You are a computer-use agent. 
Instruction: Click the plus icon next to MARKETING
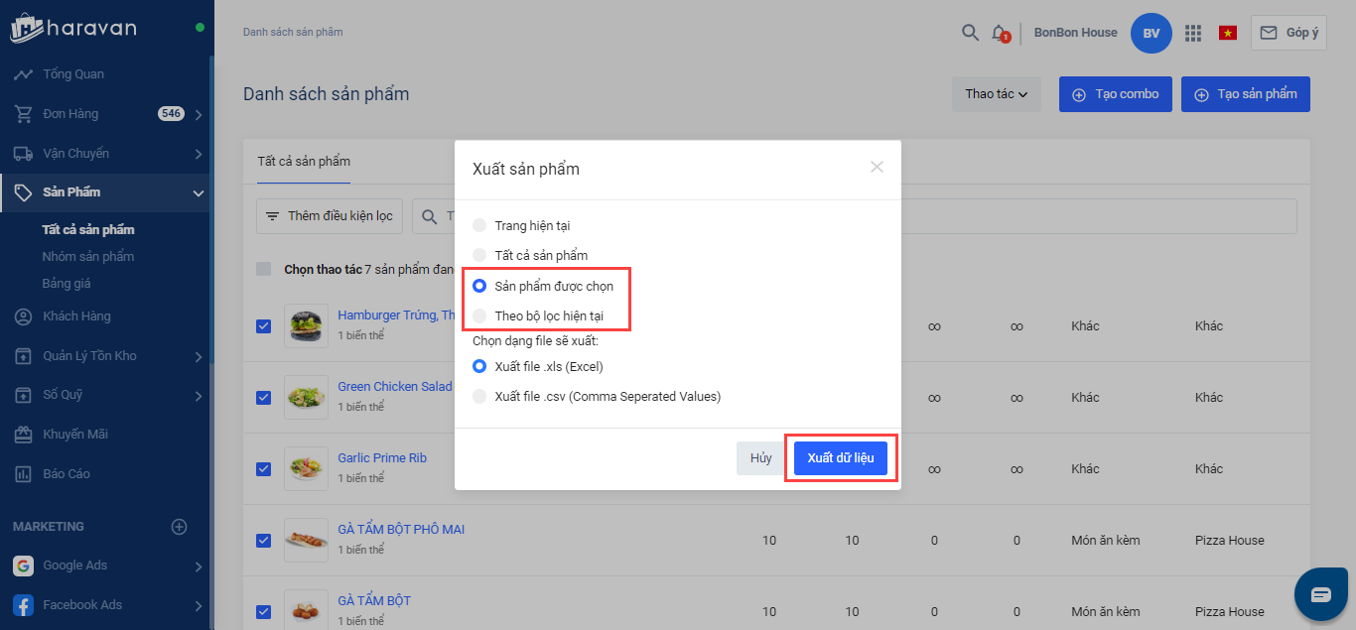[179, 527]
